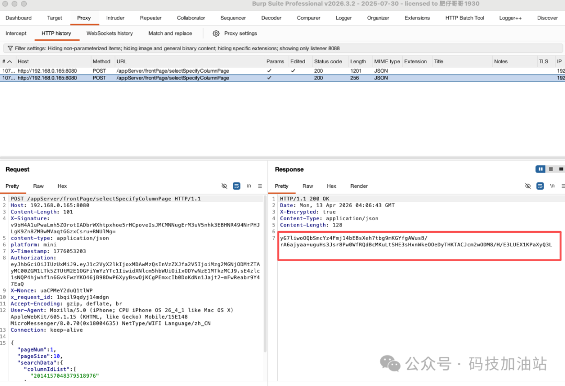Toggle hidden-content eye icon in Response panel

528,186
